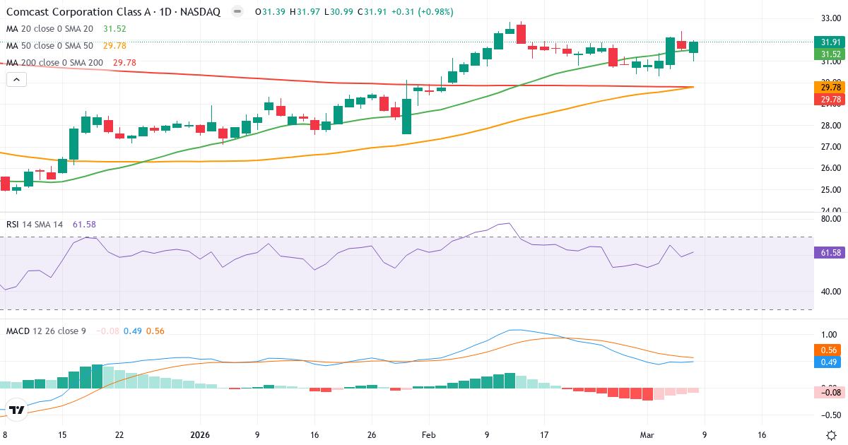Collapse the indicator legend using the chevron button

[x=16, y=79]
